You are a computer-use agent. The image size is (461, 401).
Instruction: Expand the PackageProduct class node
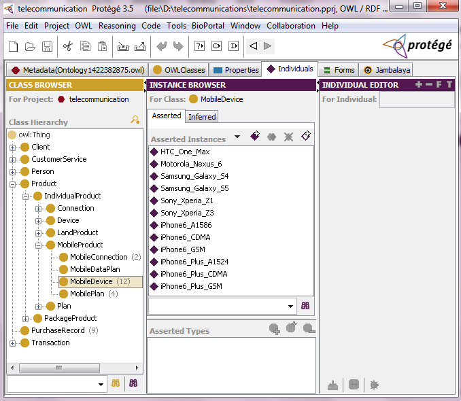[x=26, y=319]
